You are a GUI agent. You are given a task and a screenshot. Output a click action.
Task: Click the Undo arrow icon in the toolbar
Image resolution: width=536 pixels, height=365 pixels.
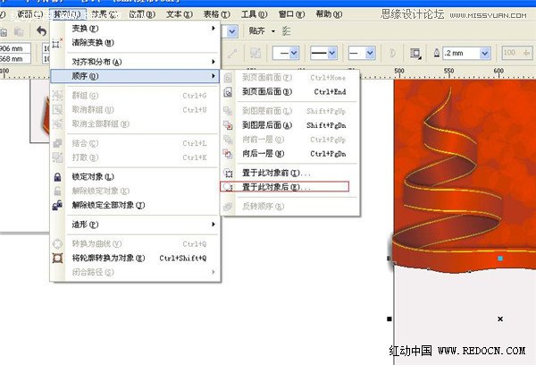click(41, 31)
